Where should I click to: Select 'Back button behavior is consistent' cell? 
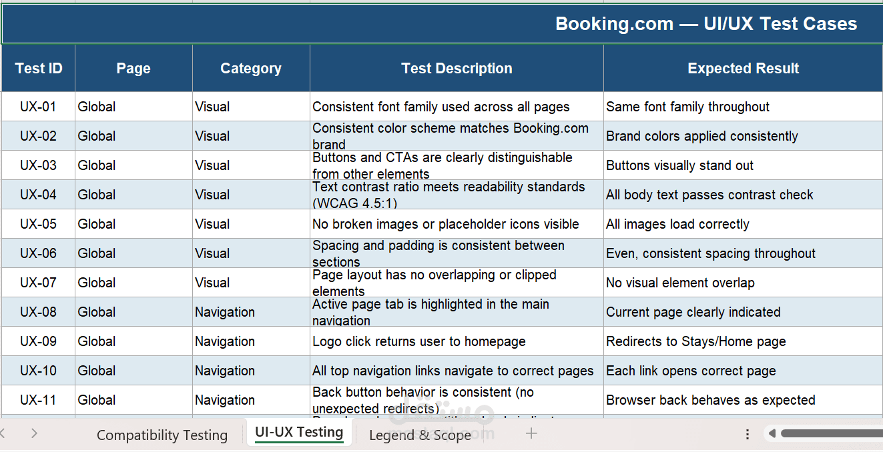click(457, 400)
